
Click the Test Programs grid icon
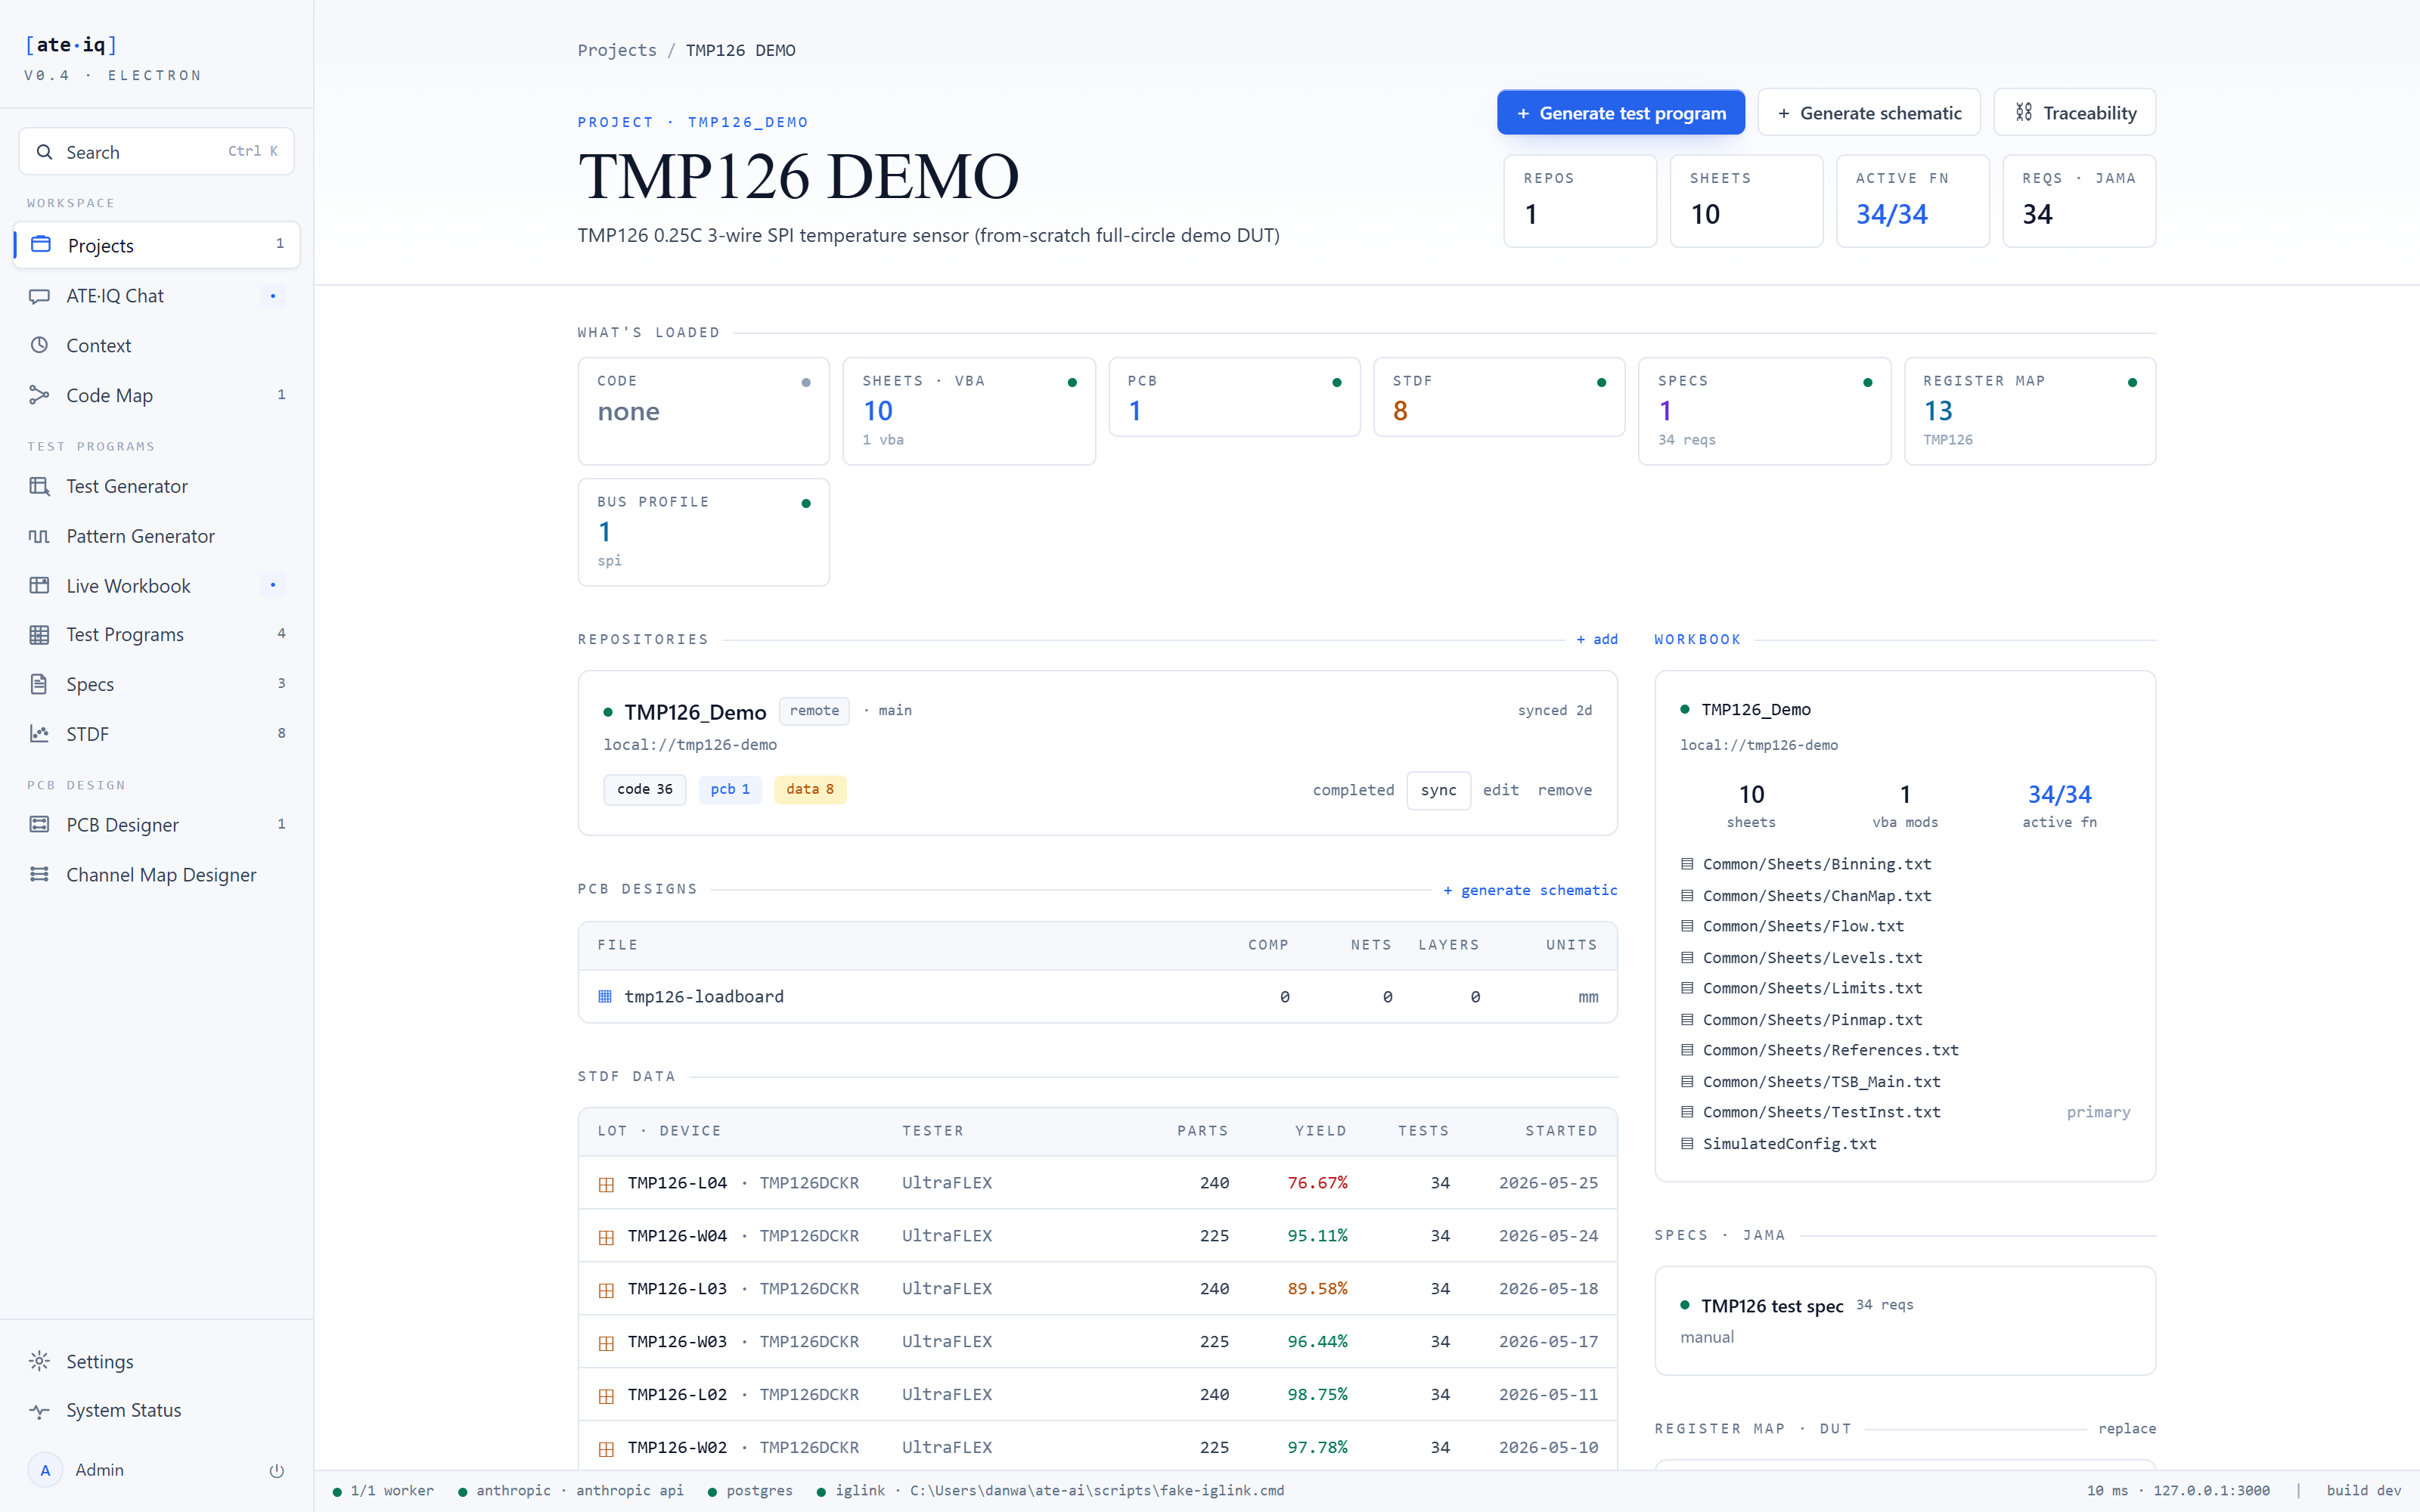[40, 634]
